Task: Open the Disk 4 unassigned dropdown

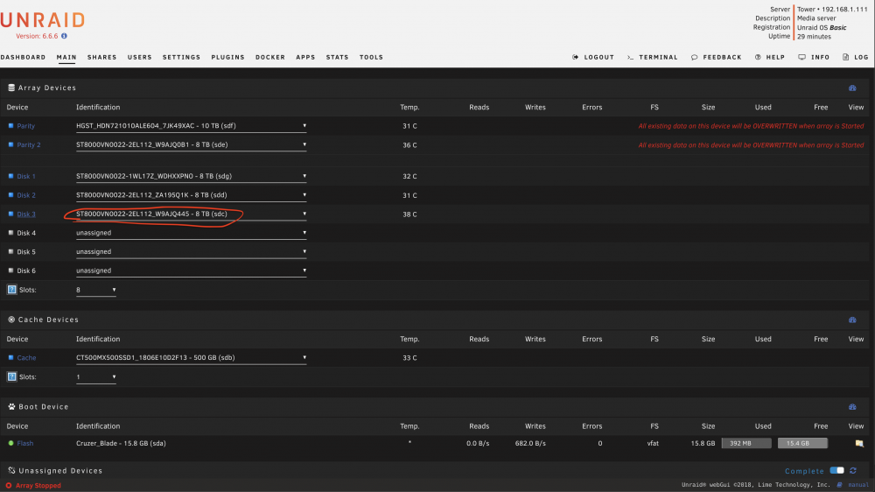Action: click(191, 234)
